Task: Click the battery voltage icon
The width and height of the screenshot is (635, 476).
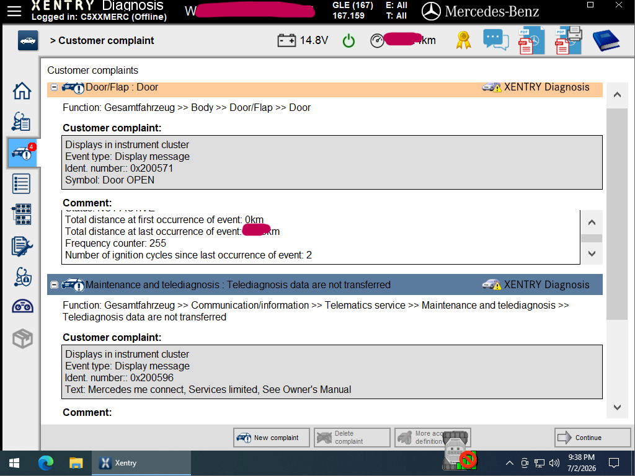Action: (286, 40)
